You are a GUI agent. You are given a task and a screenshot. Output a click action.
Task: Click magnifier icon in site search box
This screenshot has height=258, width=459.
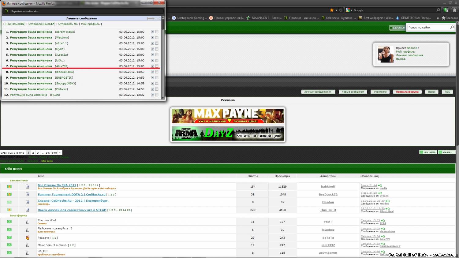coord(452,28)
